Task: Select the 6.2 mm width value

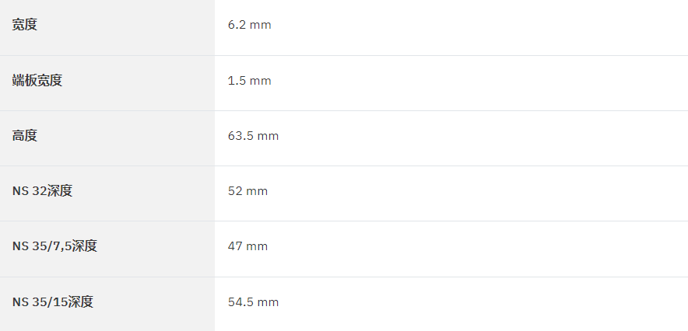Action: [249, 25]
